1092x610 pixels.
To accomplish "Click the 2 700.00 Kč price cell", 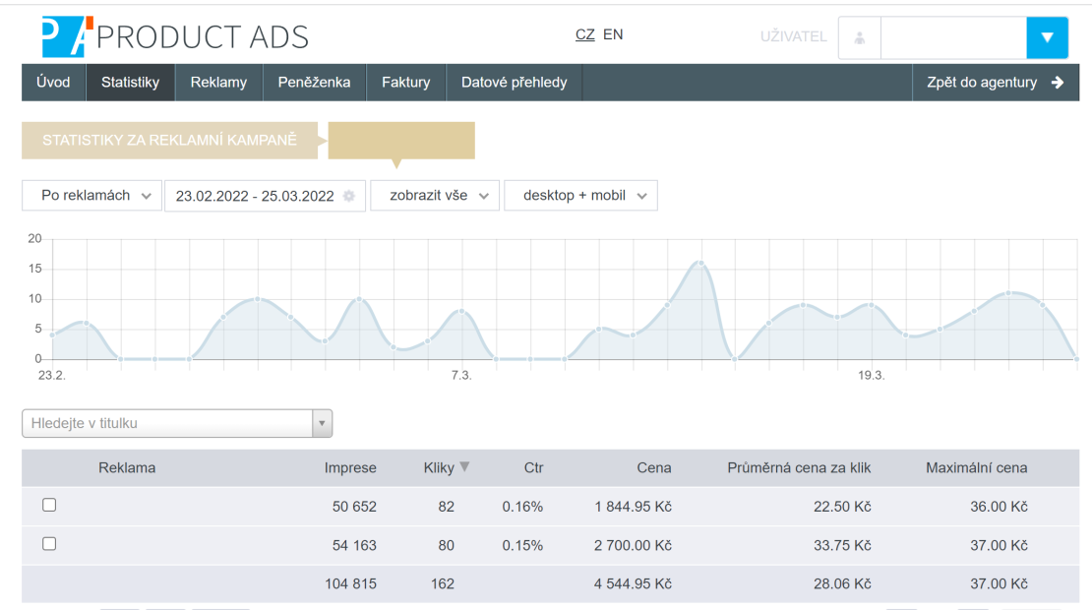I will click(x=633, y=546).
